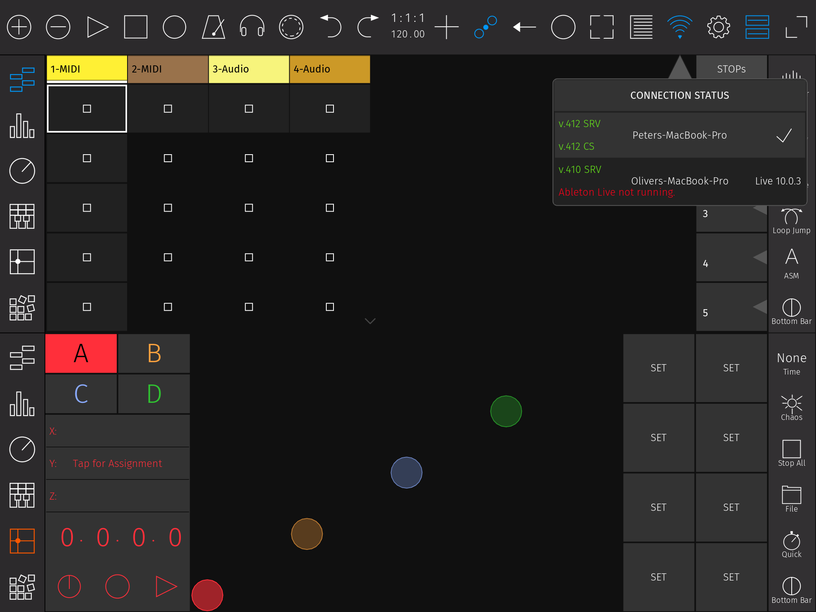
Task: Collapse the scene list with the down chevron
Action: coord(370,321)
